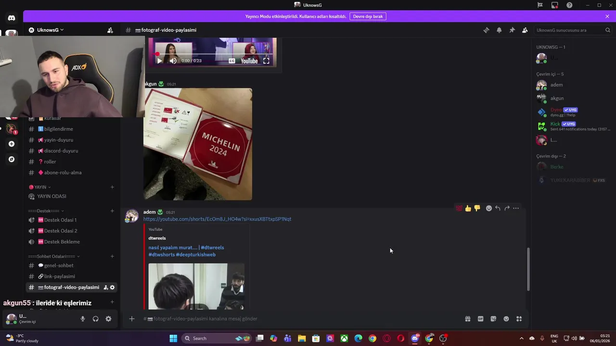Toggle closed captions on video
Image resolution: width=616 pixels, height=346 pixels.
coord(232,61)
